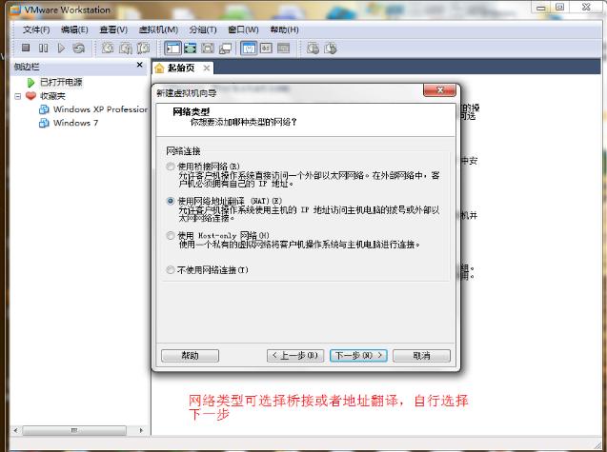This screenshot has height=452, width=607.
Task: Click the Unity mode toolbar icon
Action: coord(225,49)
